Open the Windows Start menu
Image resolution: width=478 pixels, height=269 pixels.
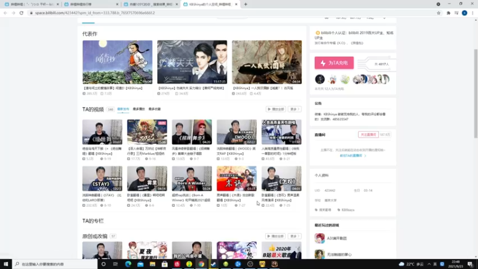click(6, 264)
